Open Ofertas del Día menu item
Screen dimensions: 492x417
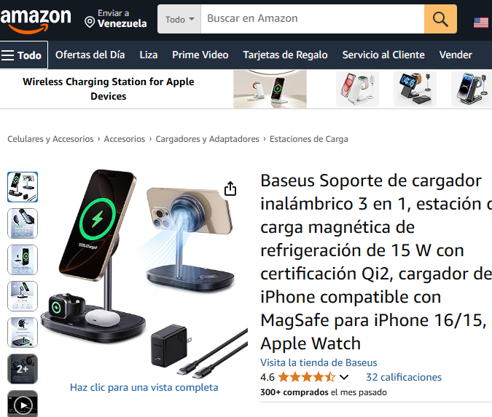click(x=90, y=55)
